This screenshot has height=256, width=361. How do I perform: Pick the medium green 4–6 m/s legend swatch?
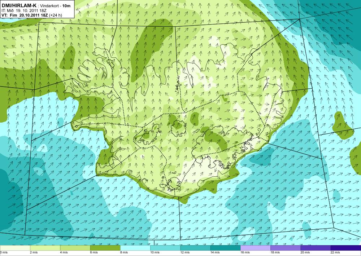point(75,248)
